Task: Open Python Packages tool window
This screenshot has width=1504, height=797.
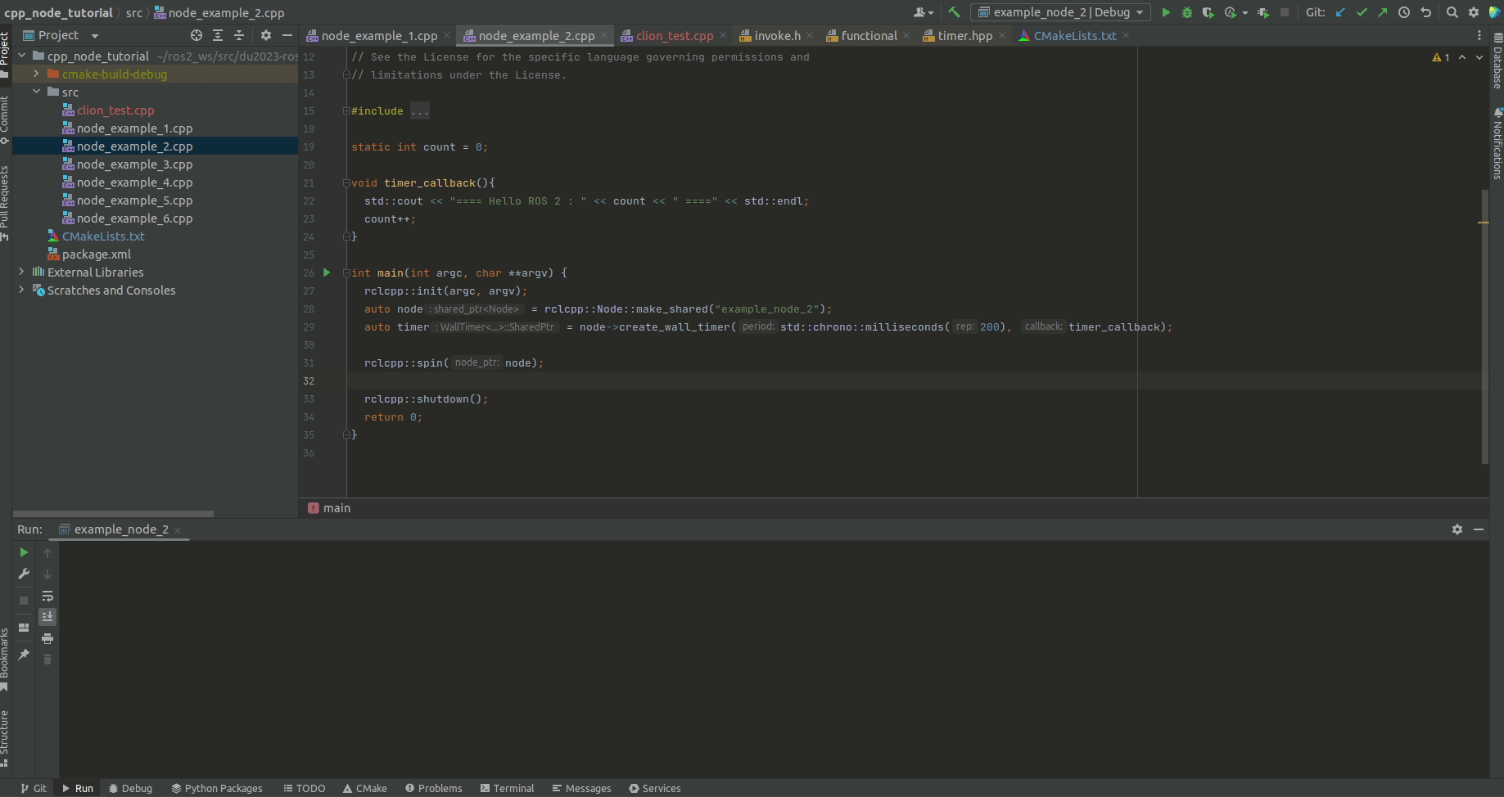Action: point(217,788)
